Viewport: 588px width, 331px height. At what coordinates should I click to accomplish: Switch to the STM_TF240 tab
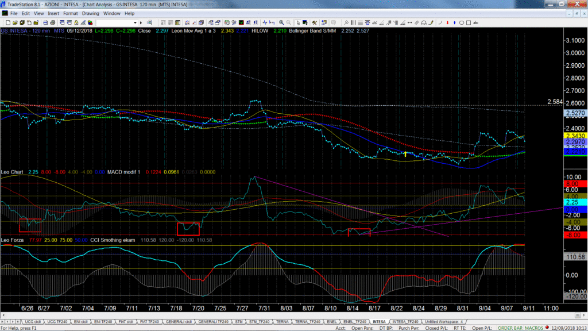(x=259, y=322)
